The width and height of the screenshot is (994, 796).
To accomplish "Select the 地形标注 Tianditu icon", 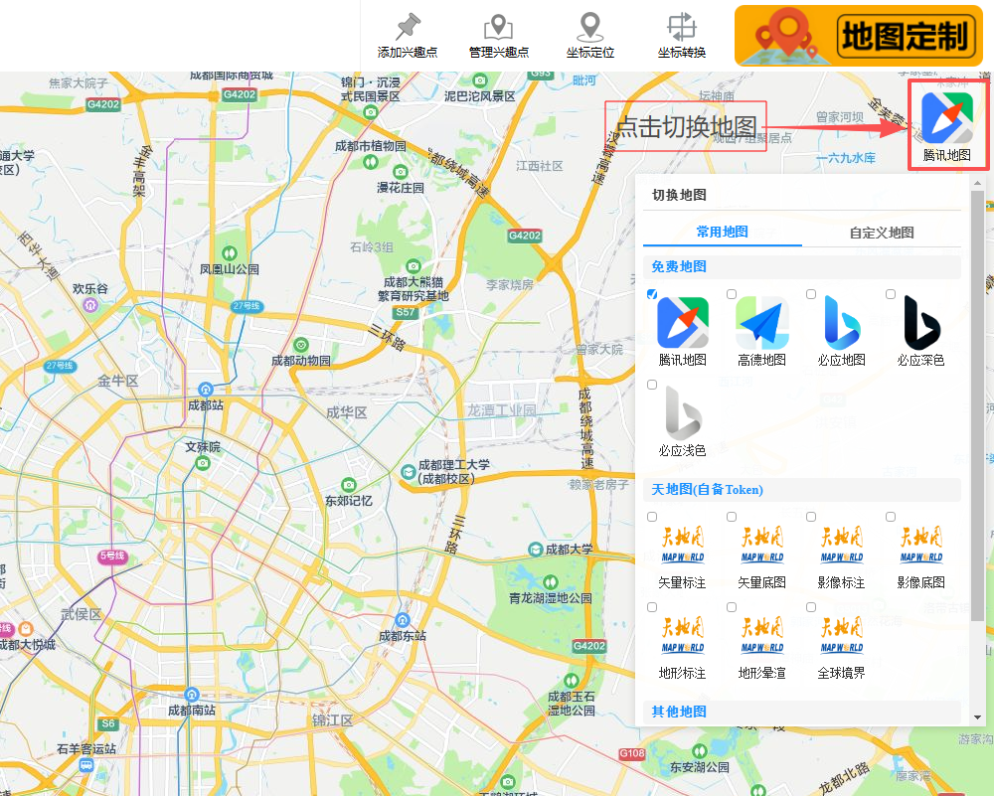I will tap(682, 635).
